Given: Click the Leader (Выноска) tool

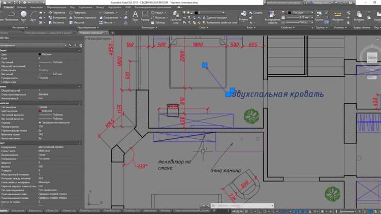Looking at the screenshot, I should (158, 17).
